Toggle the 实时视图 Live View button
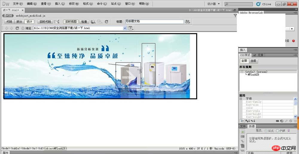The height and width of the screenshot is (154, 299). [71, 22]
